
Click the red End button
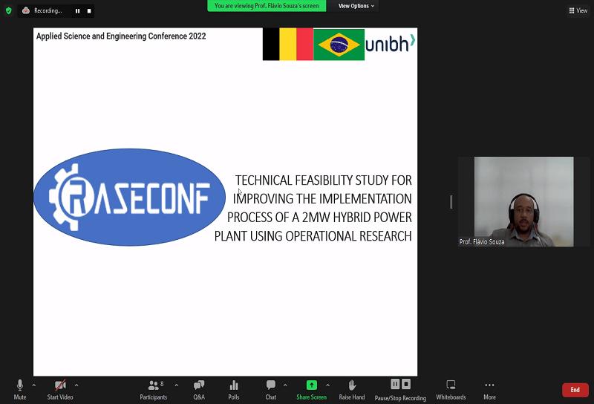575,390
